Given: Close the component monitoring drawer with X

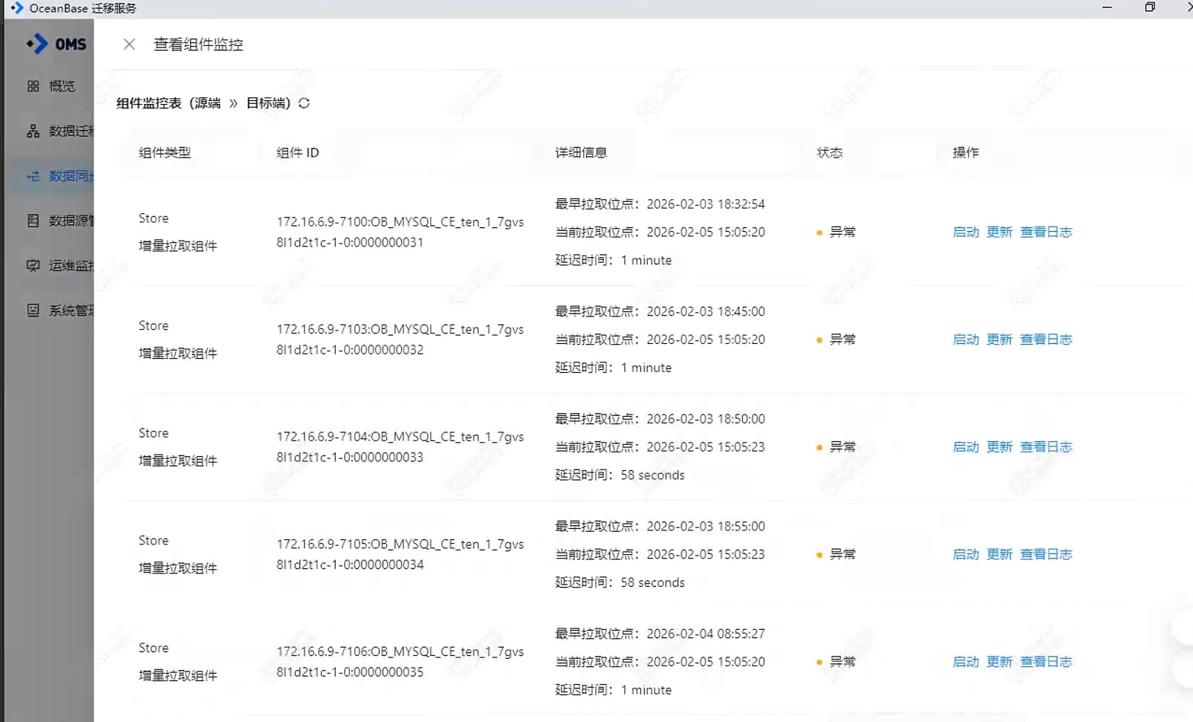Looking at the screenshot, I should pos(129,45).
